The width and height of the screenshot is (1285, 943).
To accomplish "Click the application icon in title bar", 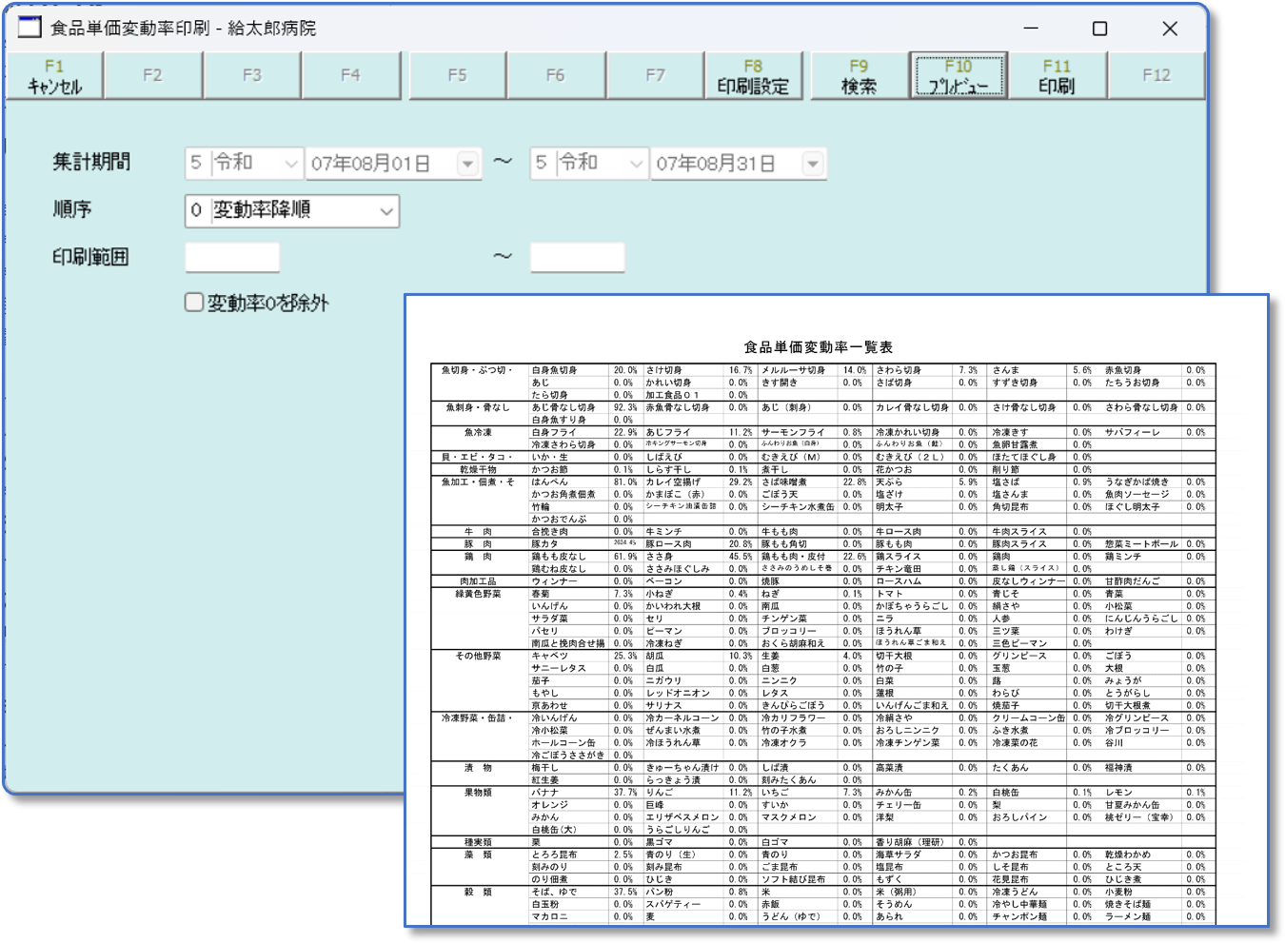I will pos(30,28).
